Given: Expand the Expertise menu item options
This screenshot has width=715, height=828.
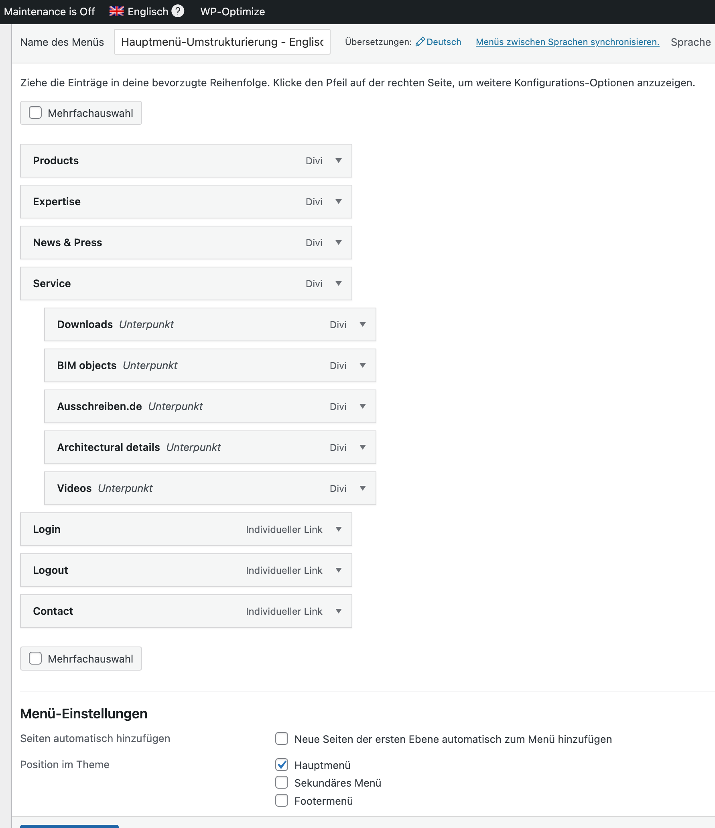Looking at the screenshot, I should click(339, 202).
